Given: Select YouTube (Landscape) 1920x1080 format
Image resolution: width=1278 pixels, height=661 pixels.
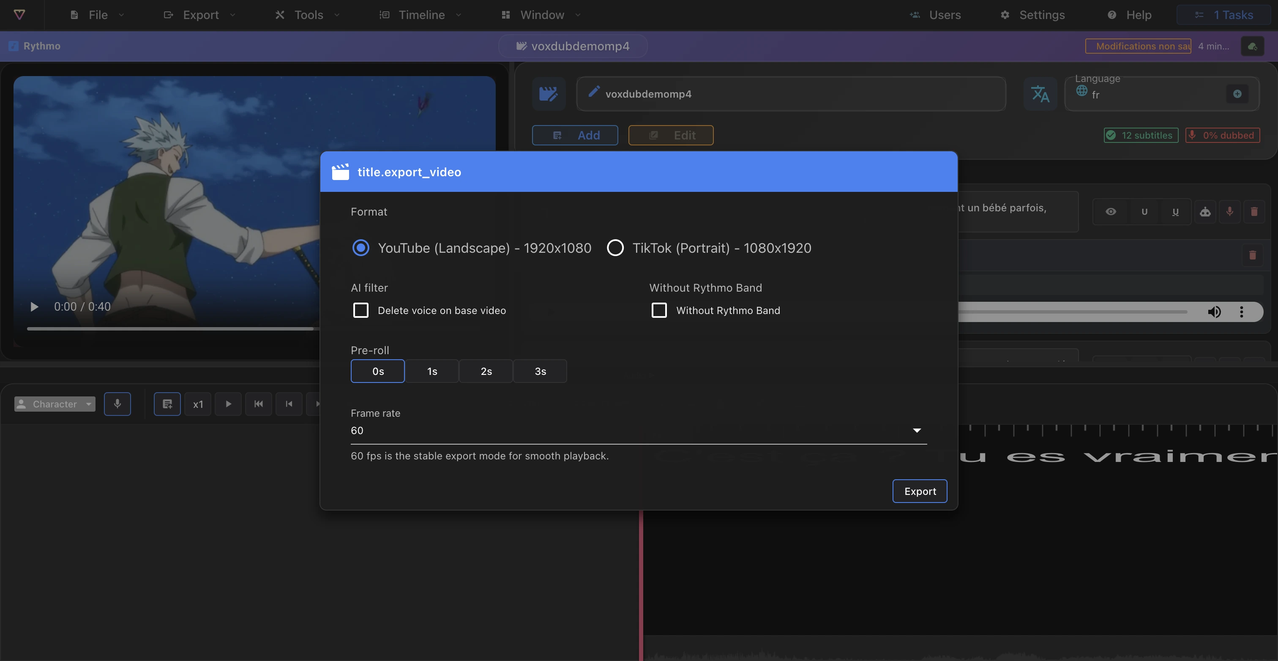Looking at the screenshot, I should [x=471, y=248].
